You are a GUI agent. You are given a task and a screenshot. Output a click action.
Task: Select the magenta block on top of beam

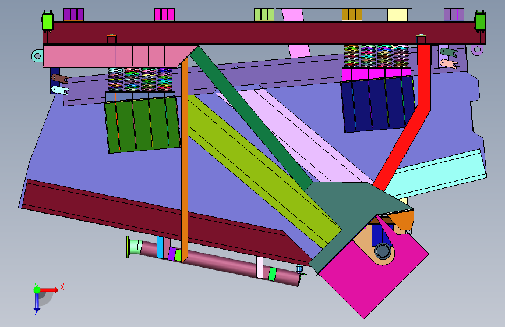tap(165, 15)
